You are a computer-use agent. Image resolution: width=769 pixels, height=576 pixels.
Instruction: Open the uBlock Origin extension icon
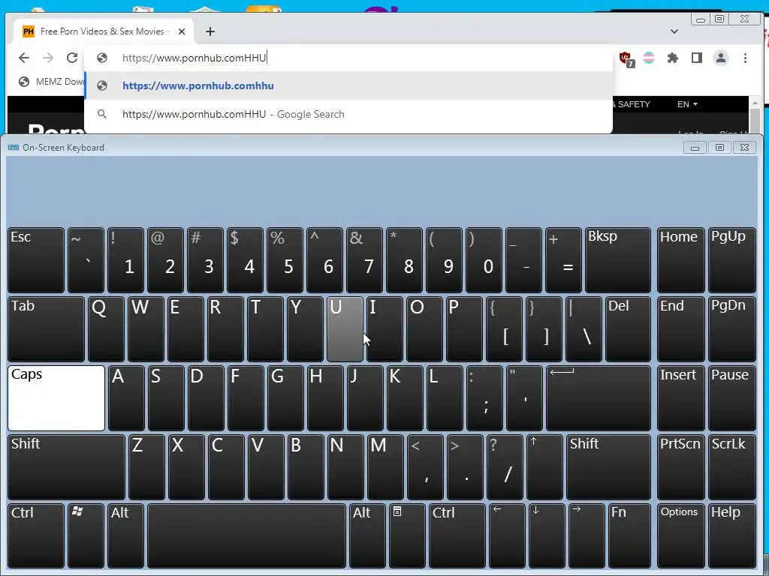click(x=626, y=58)
